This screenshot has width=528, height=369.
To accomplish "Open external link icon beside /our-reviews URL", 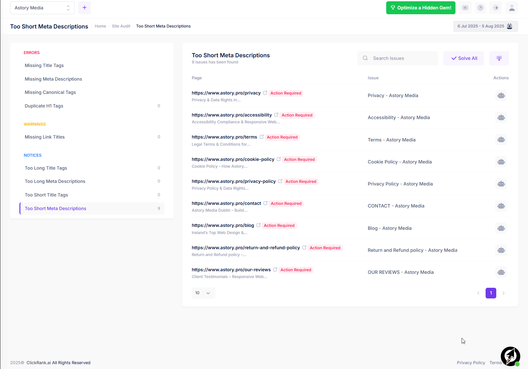I will [275, 270].
